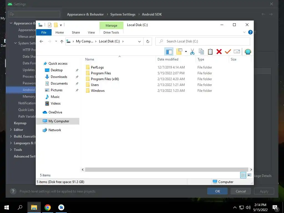Open the recent locations dropdown
The image size is (284, 213).
click(56, 41)
